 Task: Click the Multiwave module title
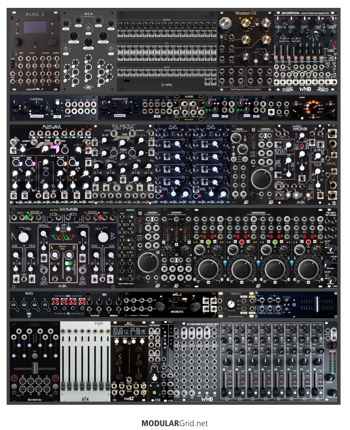tap(52, 127)
